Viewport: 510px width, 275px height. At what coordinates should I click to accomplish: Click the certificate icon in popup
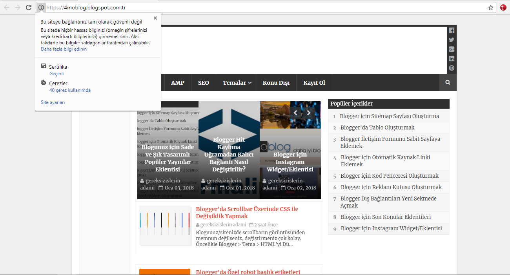pyautogui.click(x=44, y=66)
